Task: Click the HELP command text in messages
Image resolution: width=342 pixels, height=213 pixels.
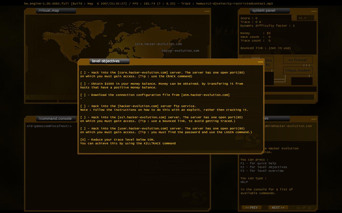Action: point(244,182)
